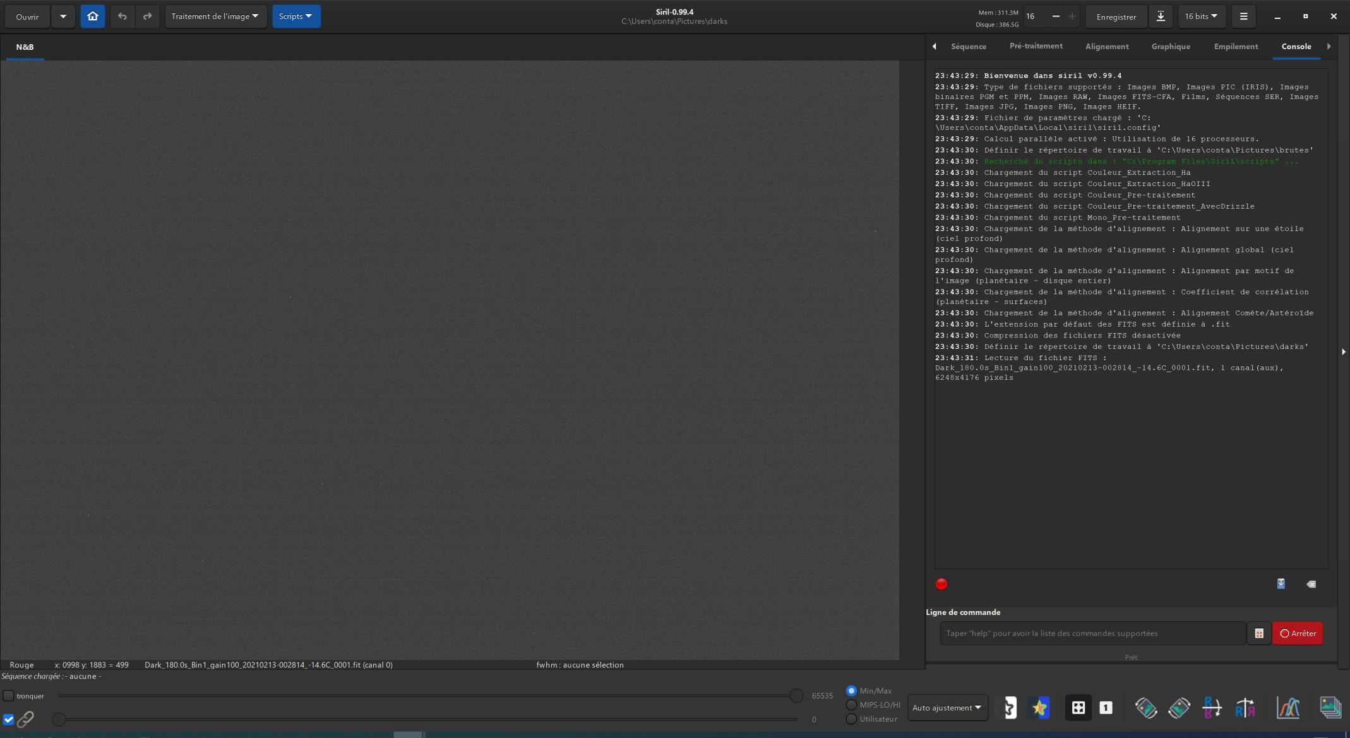
Task: Expand the Auto ajustement dropdown
Action: pos(947,708)
